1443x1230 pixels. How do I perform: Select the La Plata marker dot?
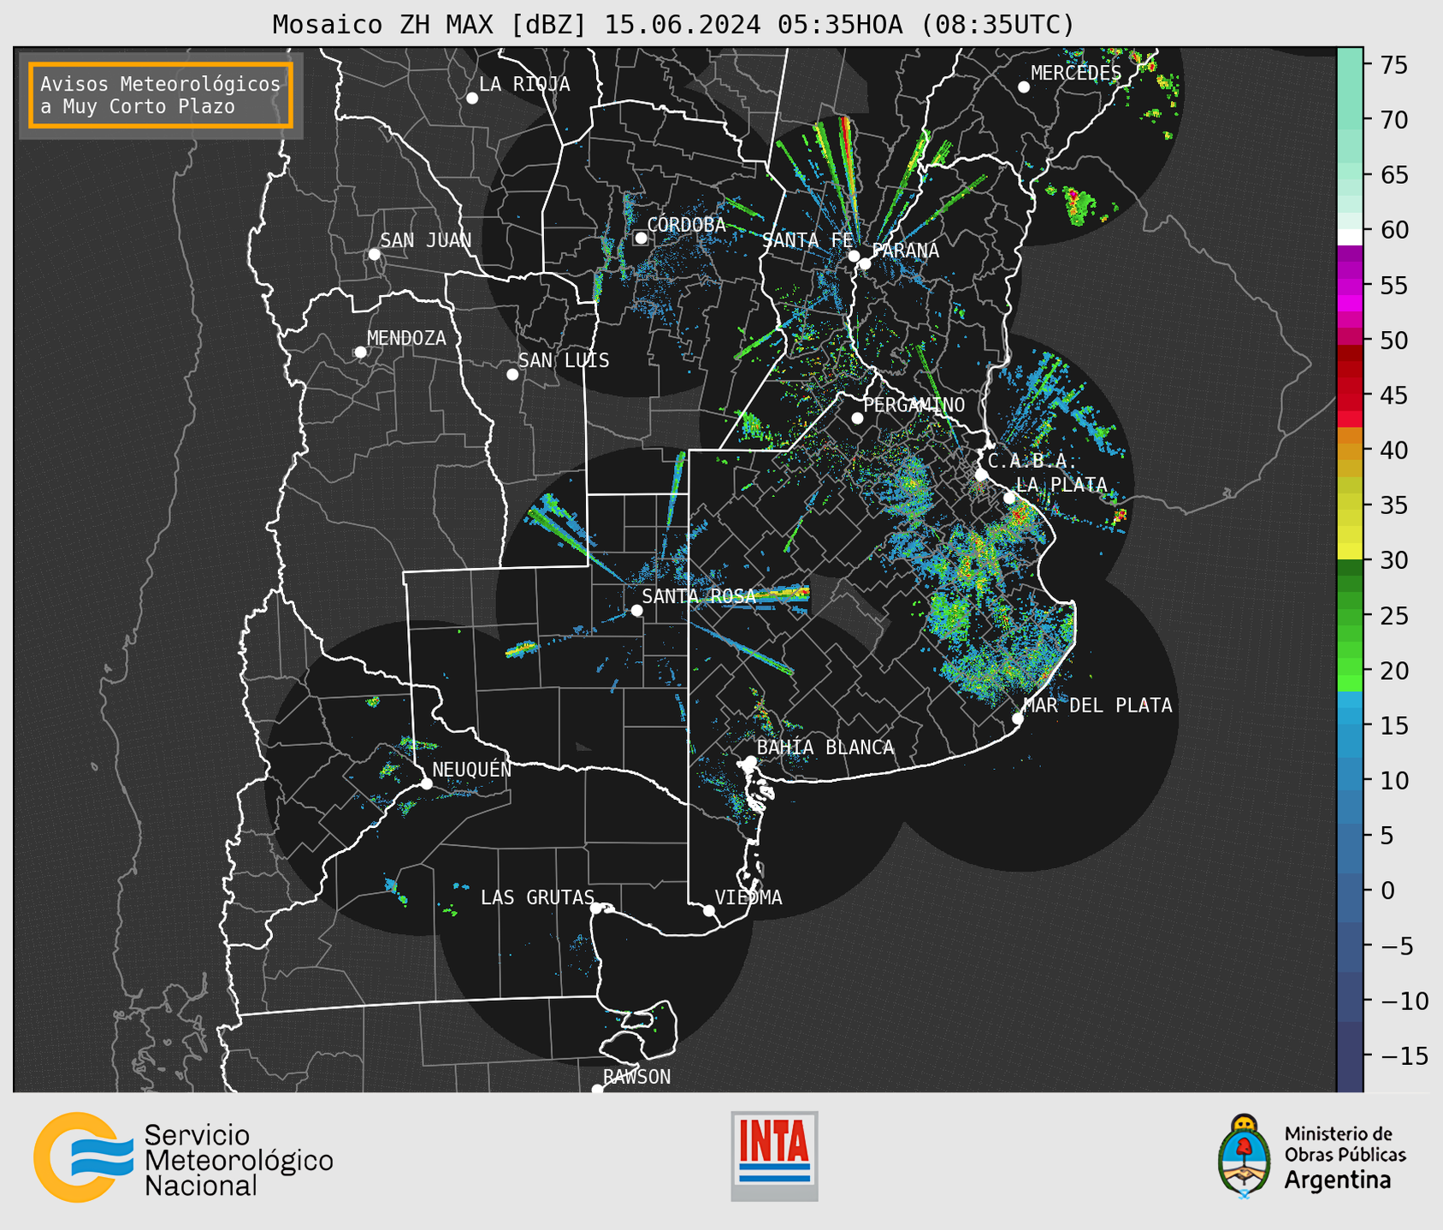(x=1009, y=498)
